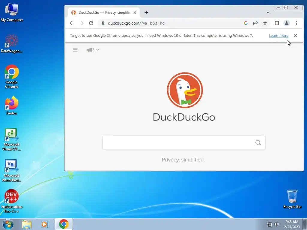
Task: Dismiss the Windows 7 update notice
Action: pos(295,35)
